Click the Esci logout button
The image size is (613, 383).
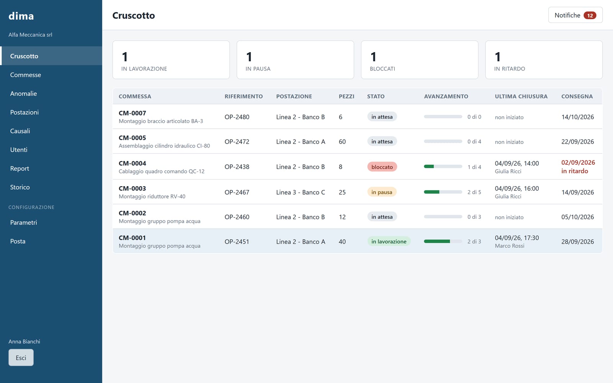click(21, 357)
